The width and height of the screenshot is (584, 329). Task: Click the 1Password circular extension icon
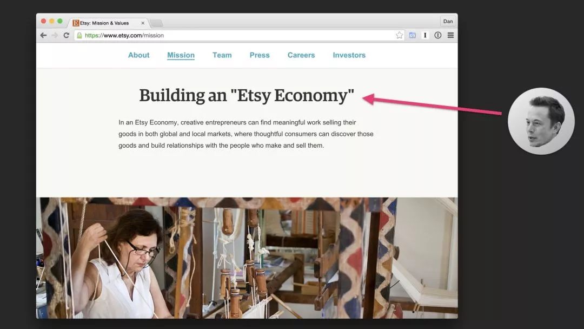[438, 35]
